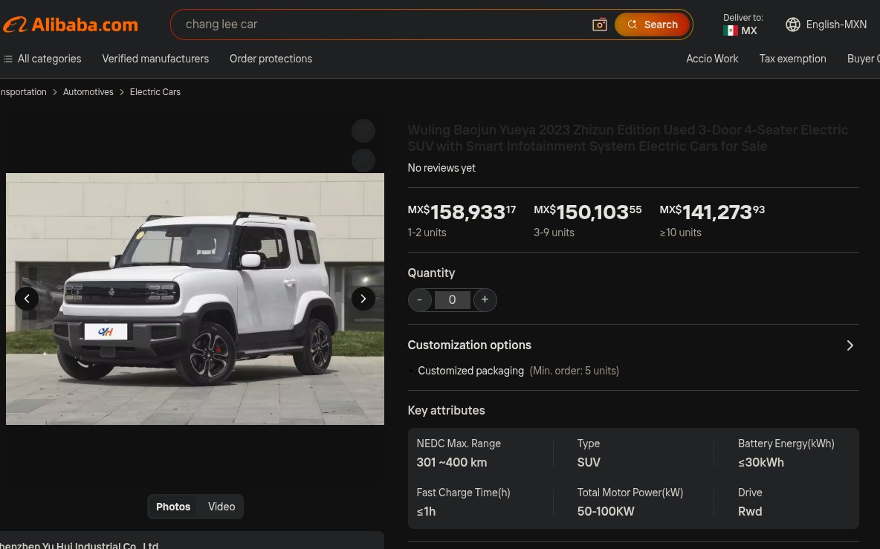Expand Customization options chevron
This screenshot has width=880, height=549.
click(850, 345)
